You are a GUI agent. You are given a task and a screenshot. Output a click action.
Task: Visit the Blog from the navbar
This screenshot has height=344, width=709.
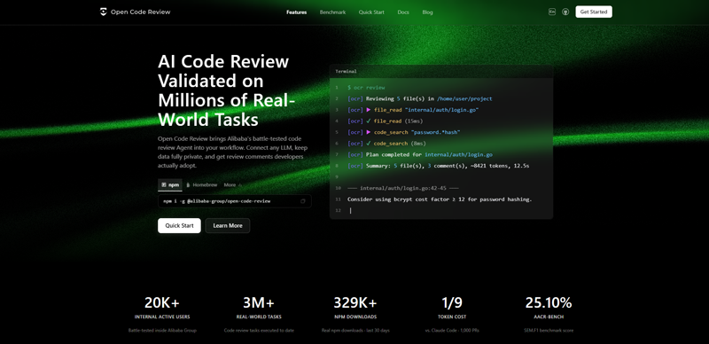coord(427,12)
